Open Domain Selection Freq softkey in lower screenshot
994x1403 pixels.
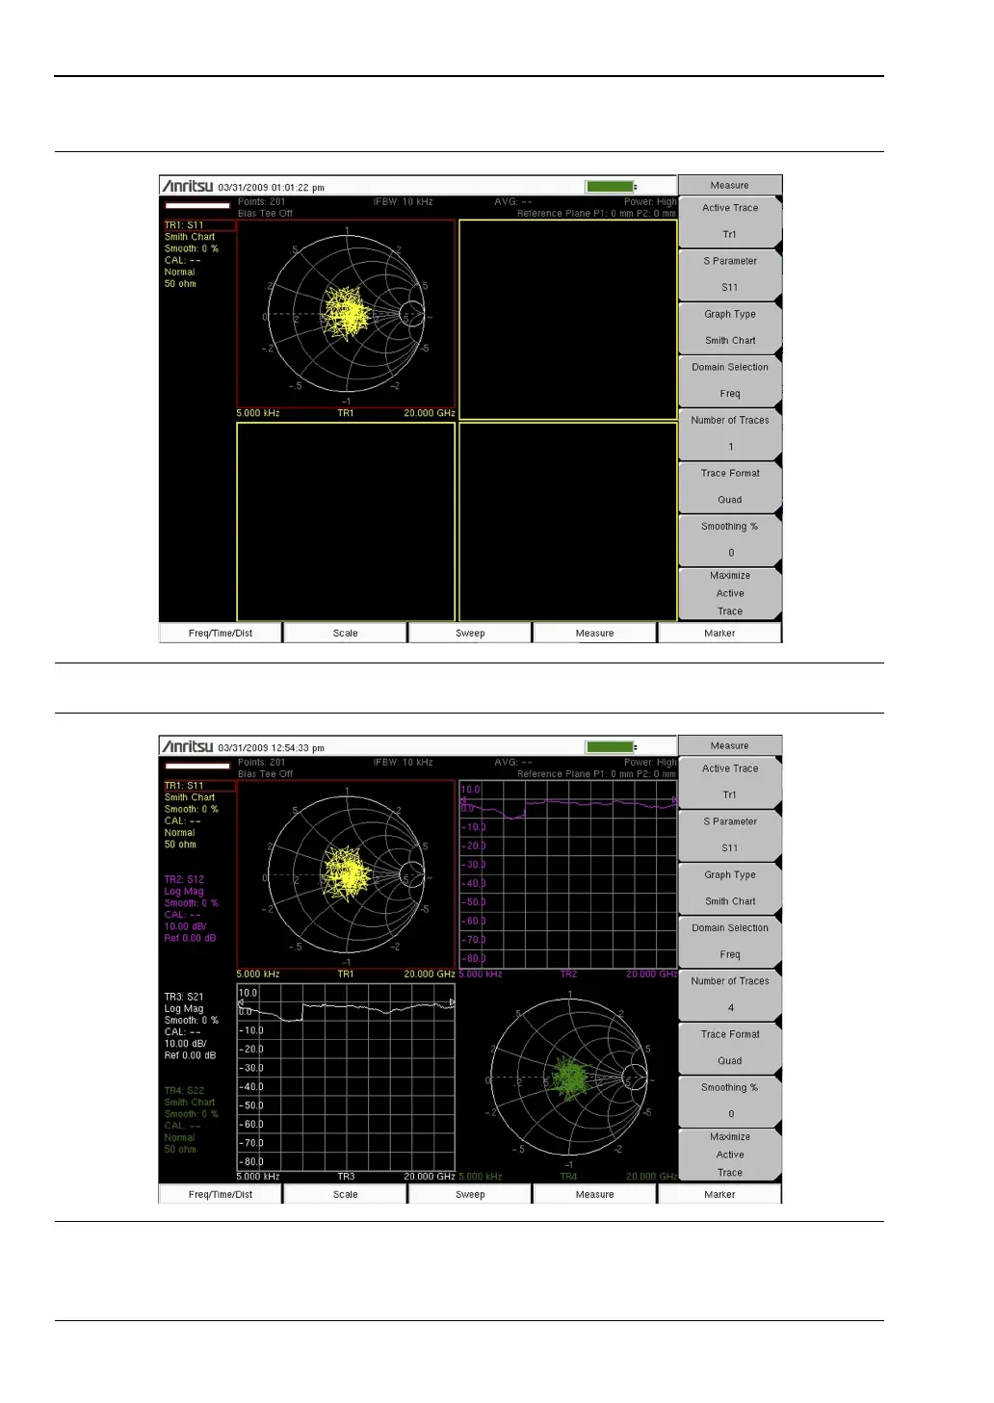[730, 941]
